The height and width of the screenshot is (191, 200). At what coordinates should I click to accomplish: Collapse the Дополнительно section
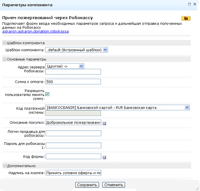tap(4, 166)
